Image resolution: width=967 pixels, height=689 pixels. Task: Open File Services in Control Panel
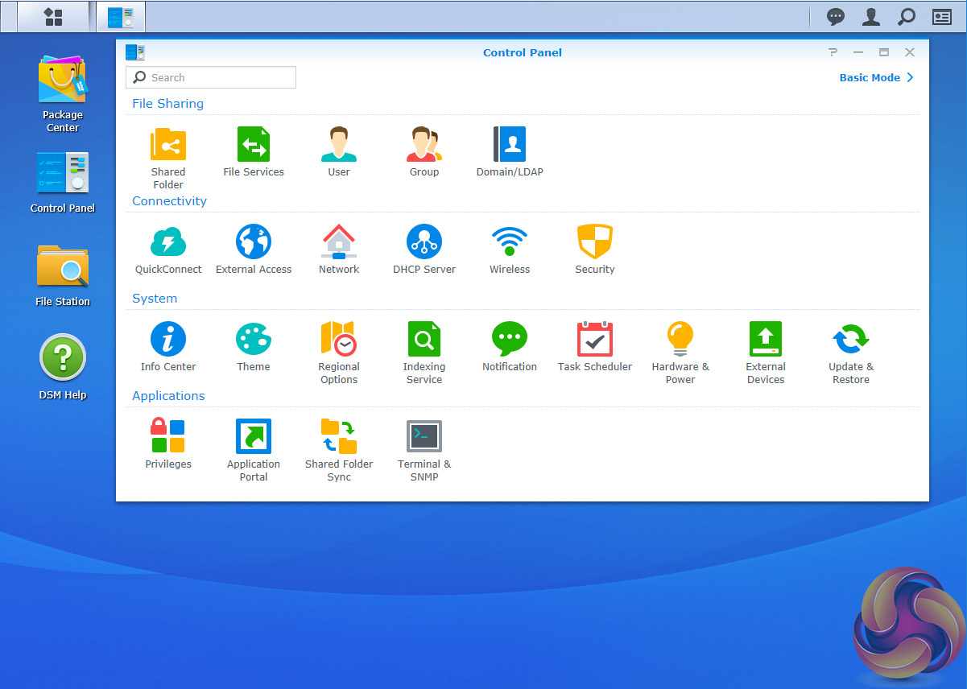254,146
